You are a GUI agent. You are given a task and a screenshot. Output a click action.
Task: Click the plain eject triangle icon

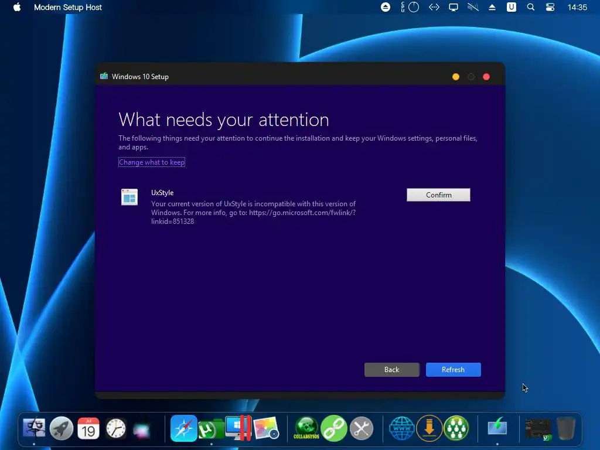492,7
